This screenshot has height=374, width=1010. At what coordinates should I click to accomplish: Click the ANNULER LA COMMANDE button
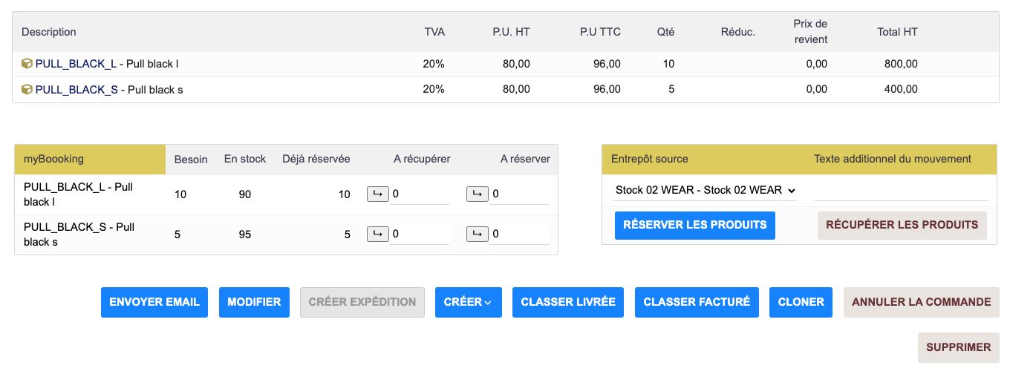click(922, 302)
